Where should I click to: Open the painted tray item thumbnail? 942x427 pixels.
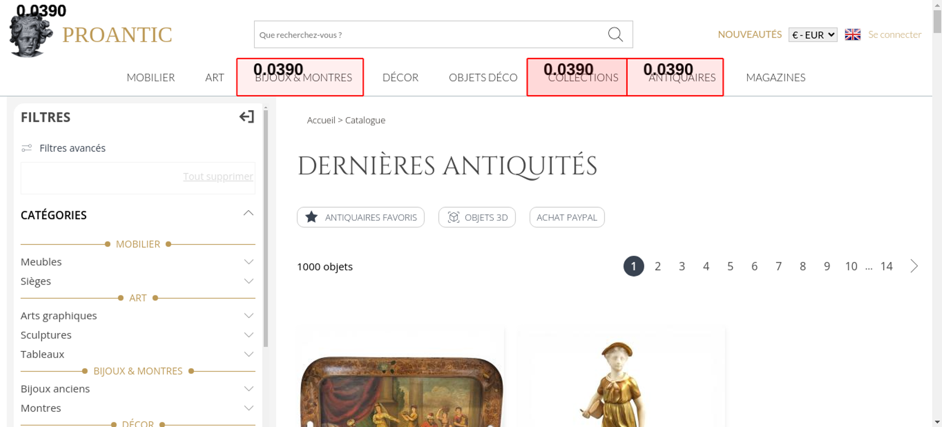[400, 390]
